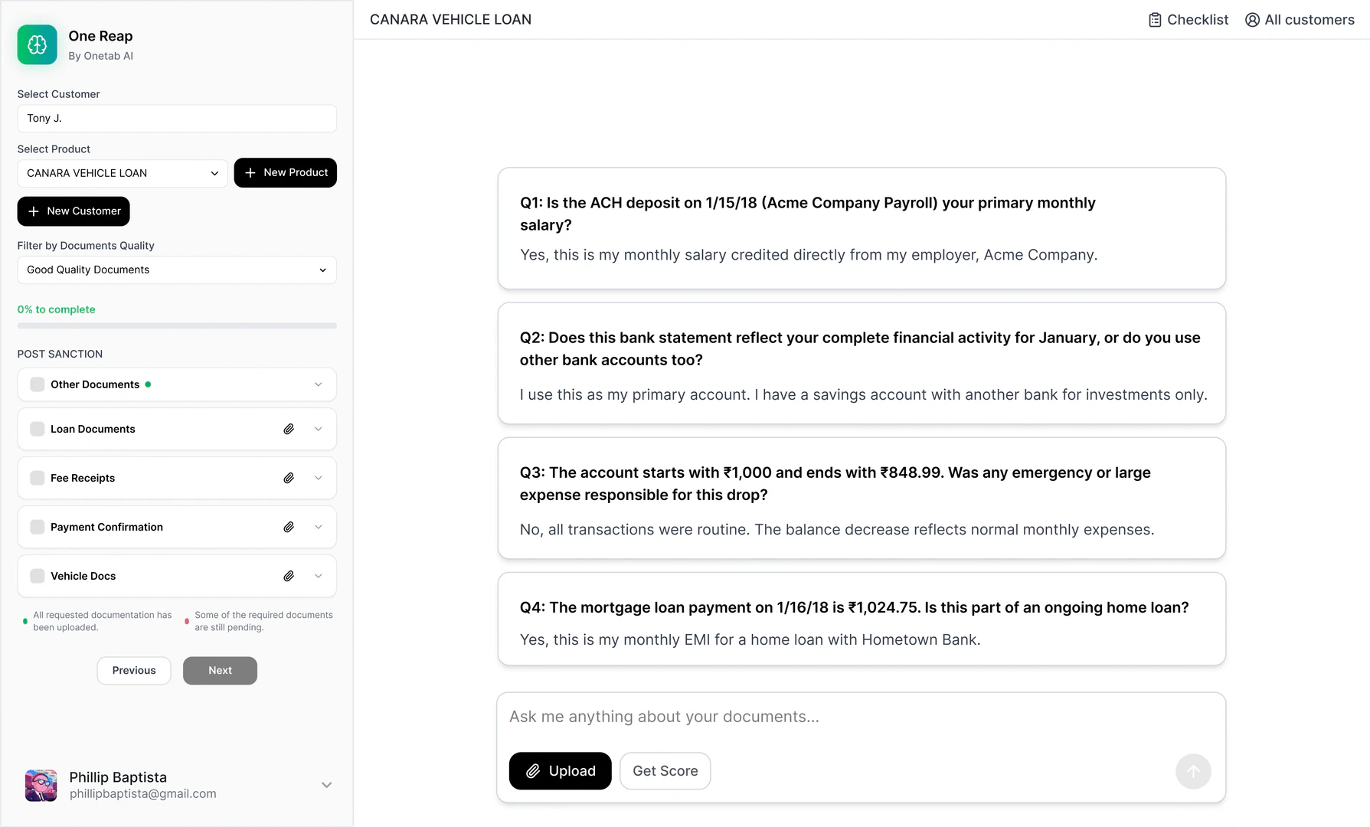
Task: Click the attachment icon on Loan Documents
Action: (x=289, y=429)
